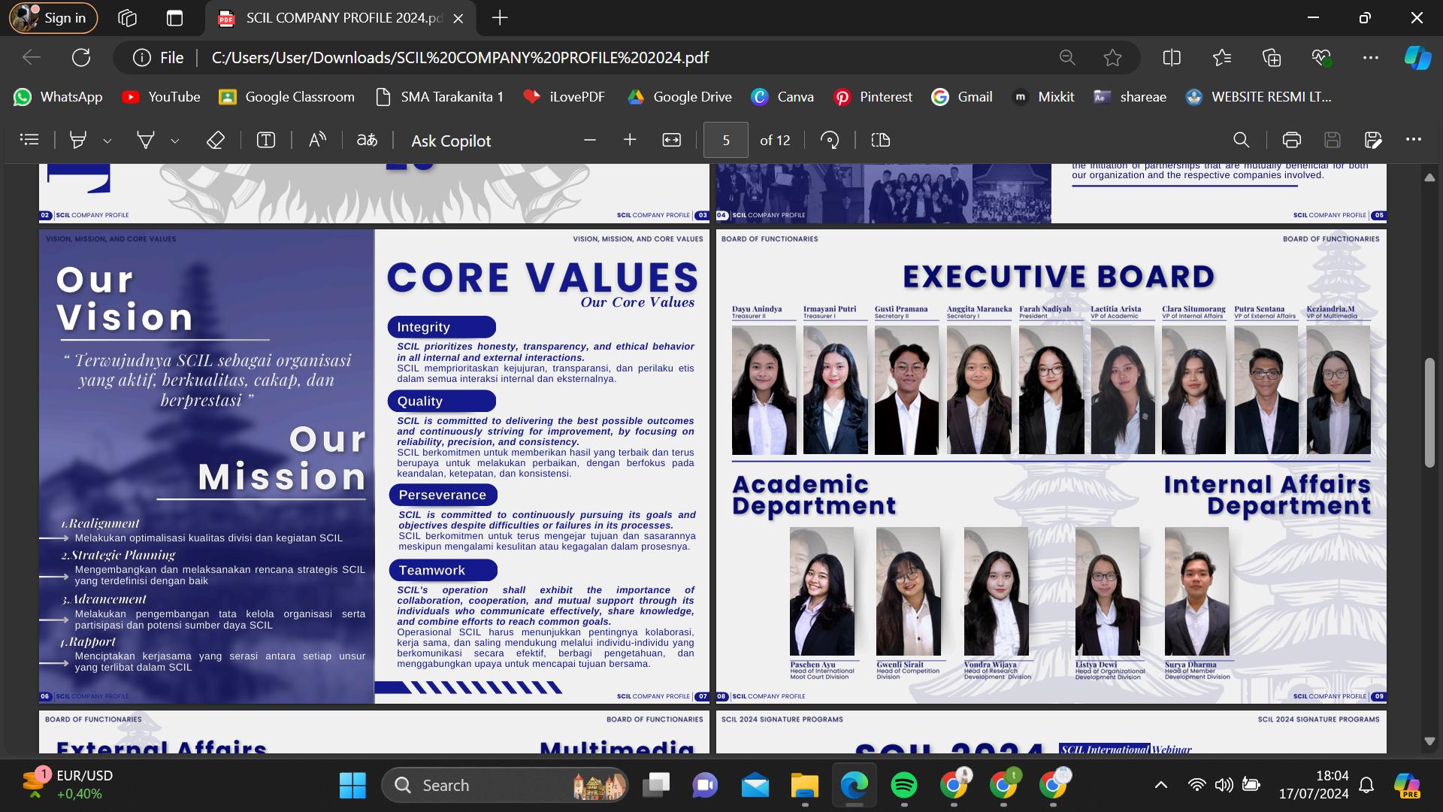This screenshot has height=812, width=1443.
Task: Click the Add text tool
Action: click(266, 140)
